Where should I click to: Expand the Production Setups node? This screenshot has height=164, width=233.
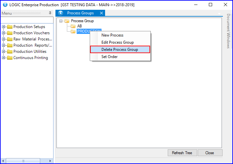pyautogui.click(x=3, y=27)
